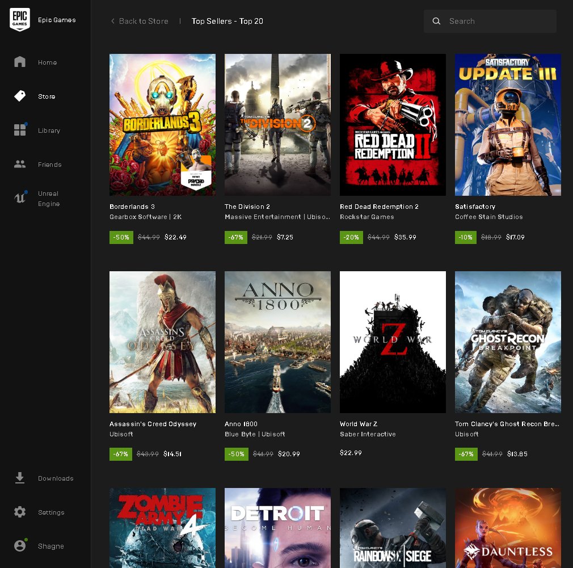Click the -67% badge on The Division 2

click(x=235, y=237)
